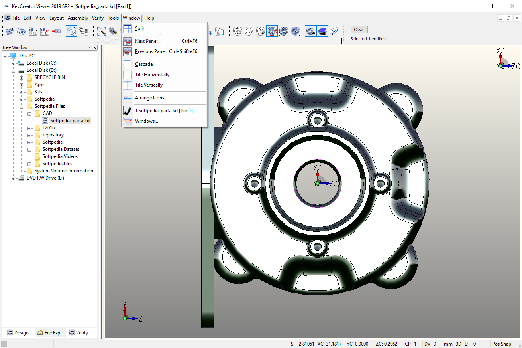Toggle checked 1 Softpedia_part.ckd [Part1] window entry
Screen dimensions: 522x348
point(165,111)
